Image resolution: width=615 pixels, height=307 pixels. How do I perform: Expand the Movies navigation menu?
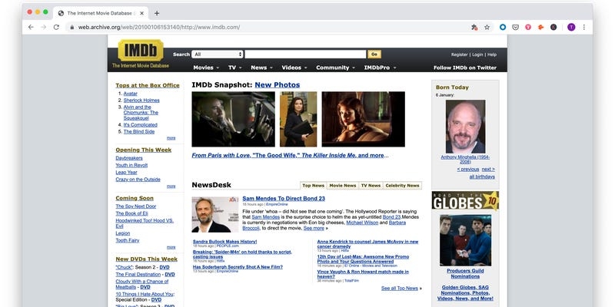tap(206, 68)
